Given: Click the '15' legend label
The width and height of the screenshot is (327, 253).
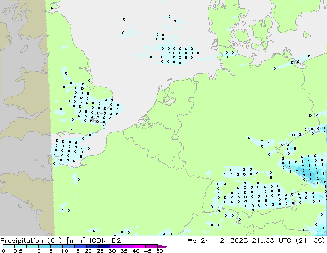Looking at the screenshot, I should point(76,251).
